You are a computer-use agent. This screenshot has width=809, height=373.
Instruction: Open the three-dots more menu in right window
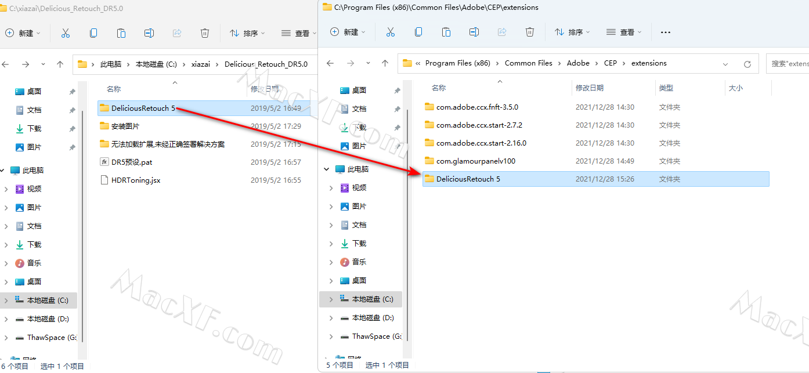666,32
